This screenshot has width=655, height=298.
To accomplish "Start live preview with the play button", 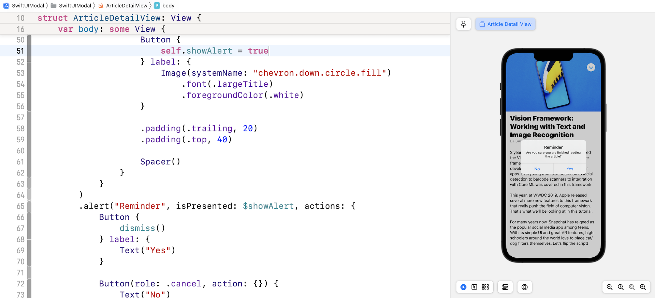I will 463,287.
